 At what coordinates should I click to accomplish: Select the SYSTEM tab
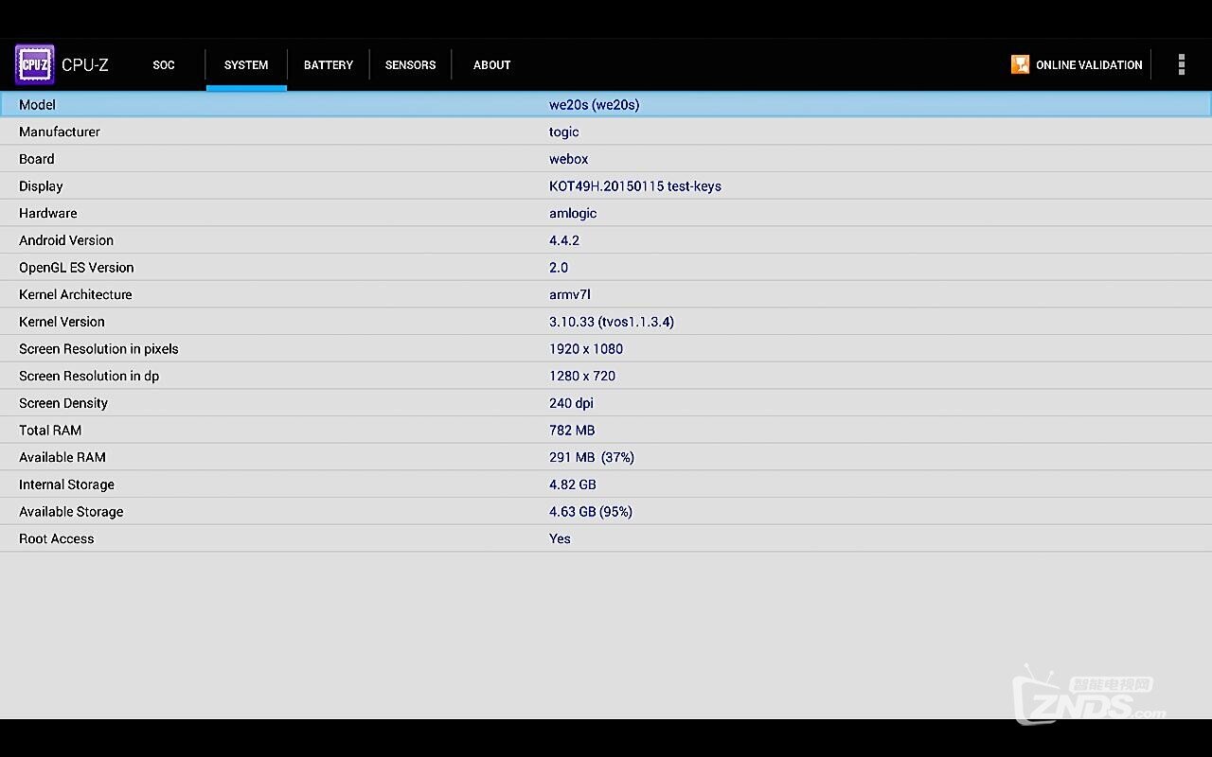tap(246, 65)
